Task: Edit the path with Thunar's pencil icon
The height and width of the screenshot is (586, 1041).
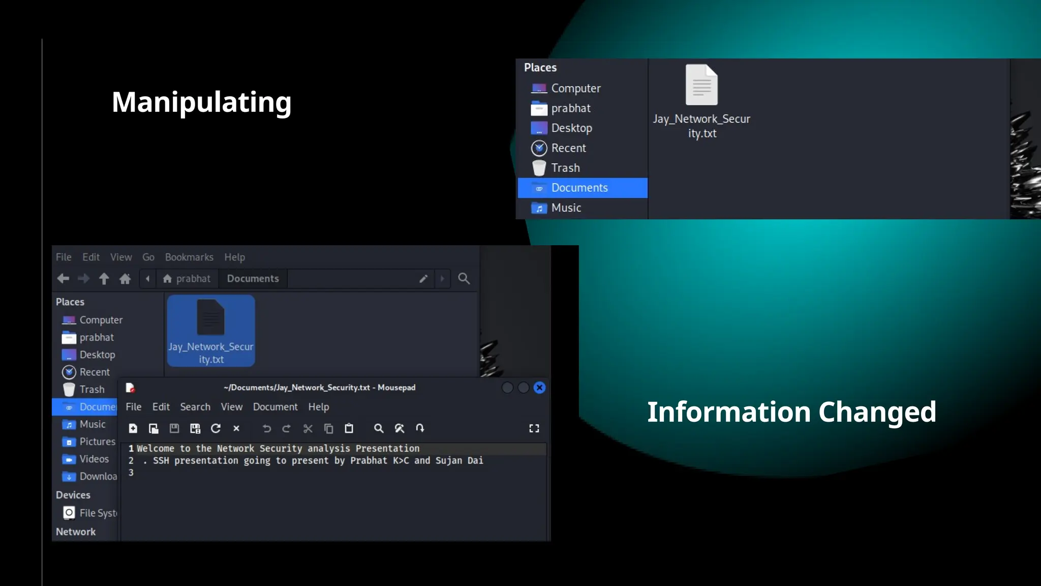Action: point(423,279)
